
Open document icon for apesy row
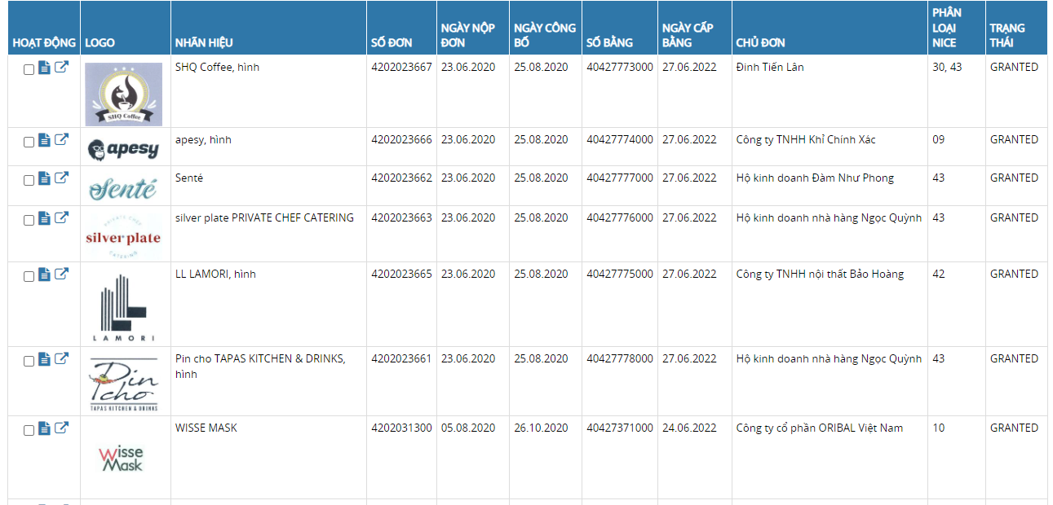pos(45,140)
